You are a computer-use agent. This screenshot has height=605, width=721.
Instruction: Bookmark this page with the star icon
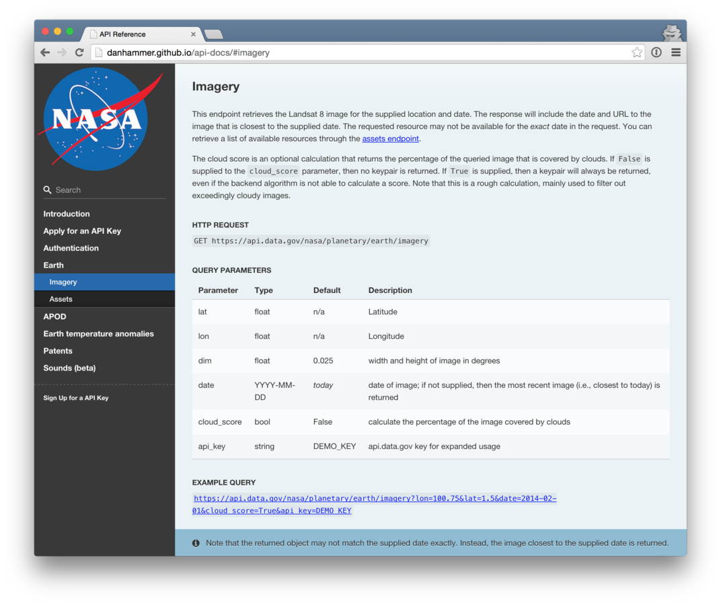[x=636, y=52]
